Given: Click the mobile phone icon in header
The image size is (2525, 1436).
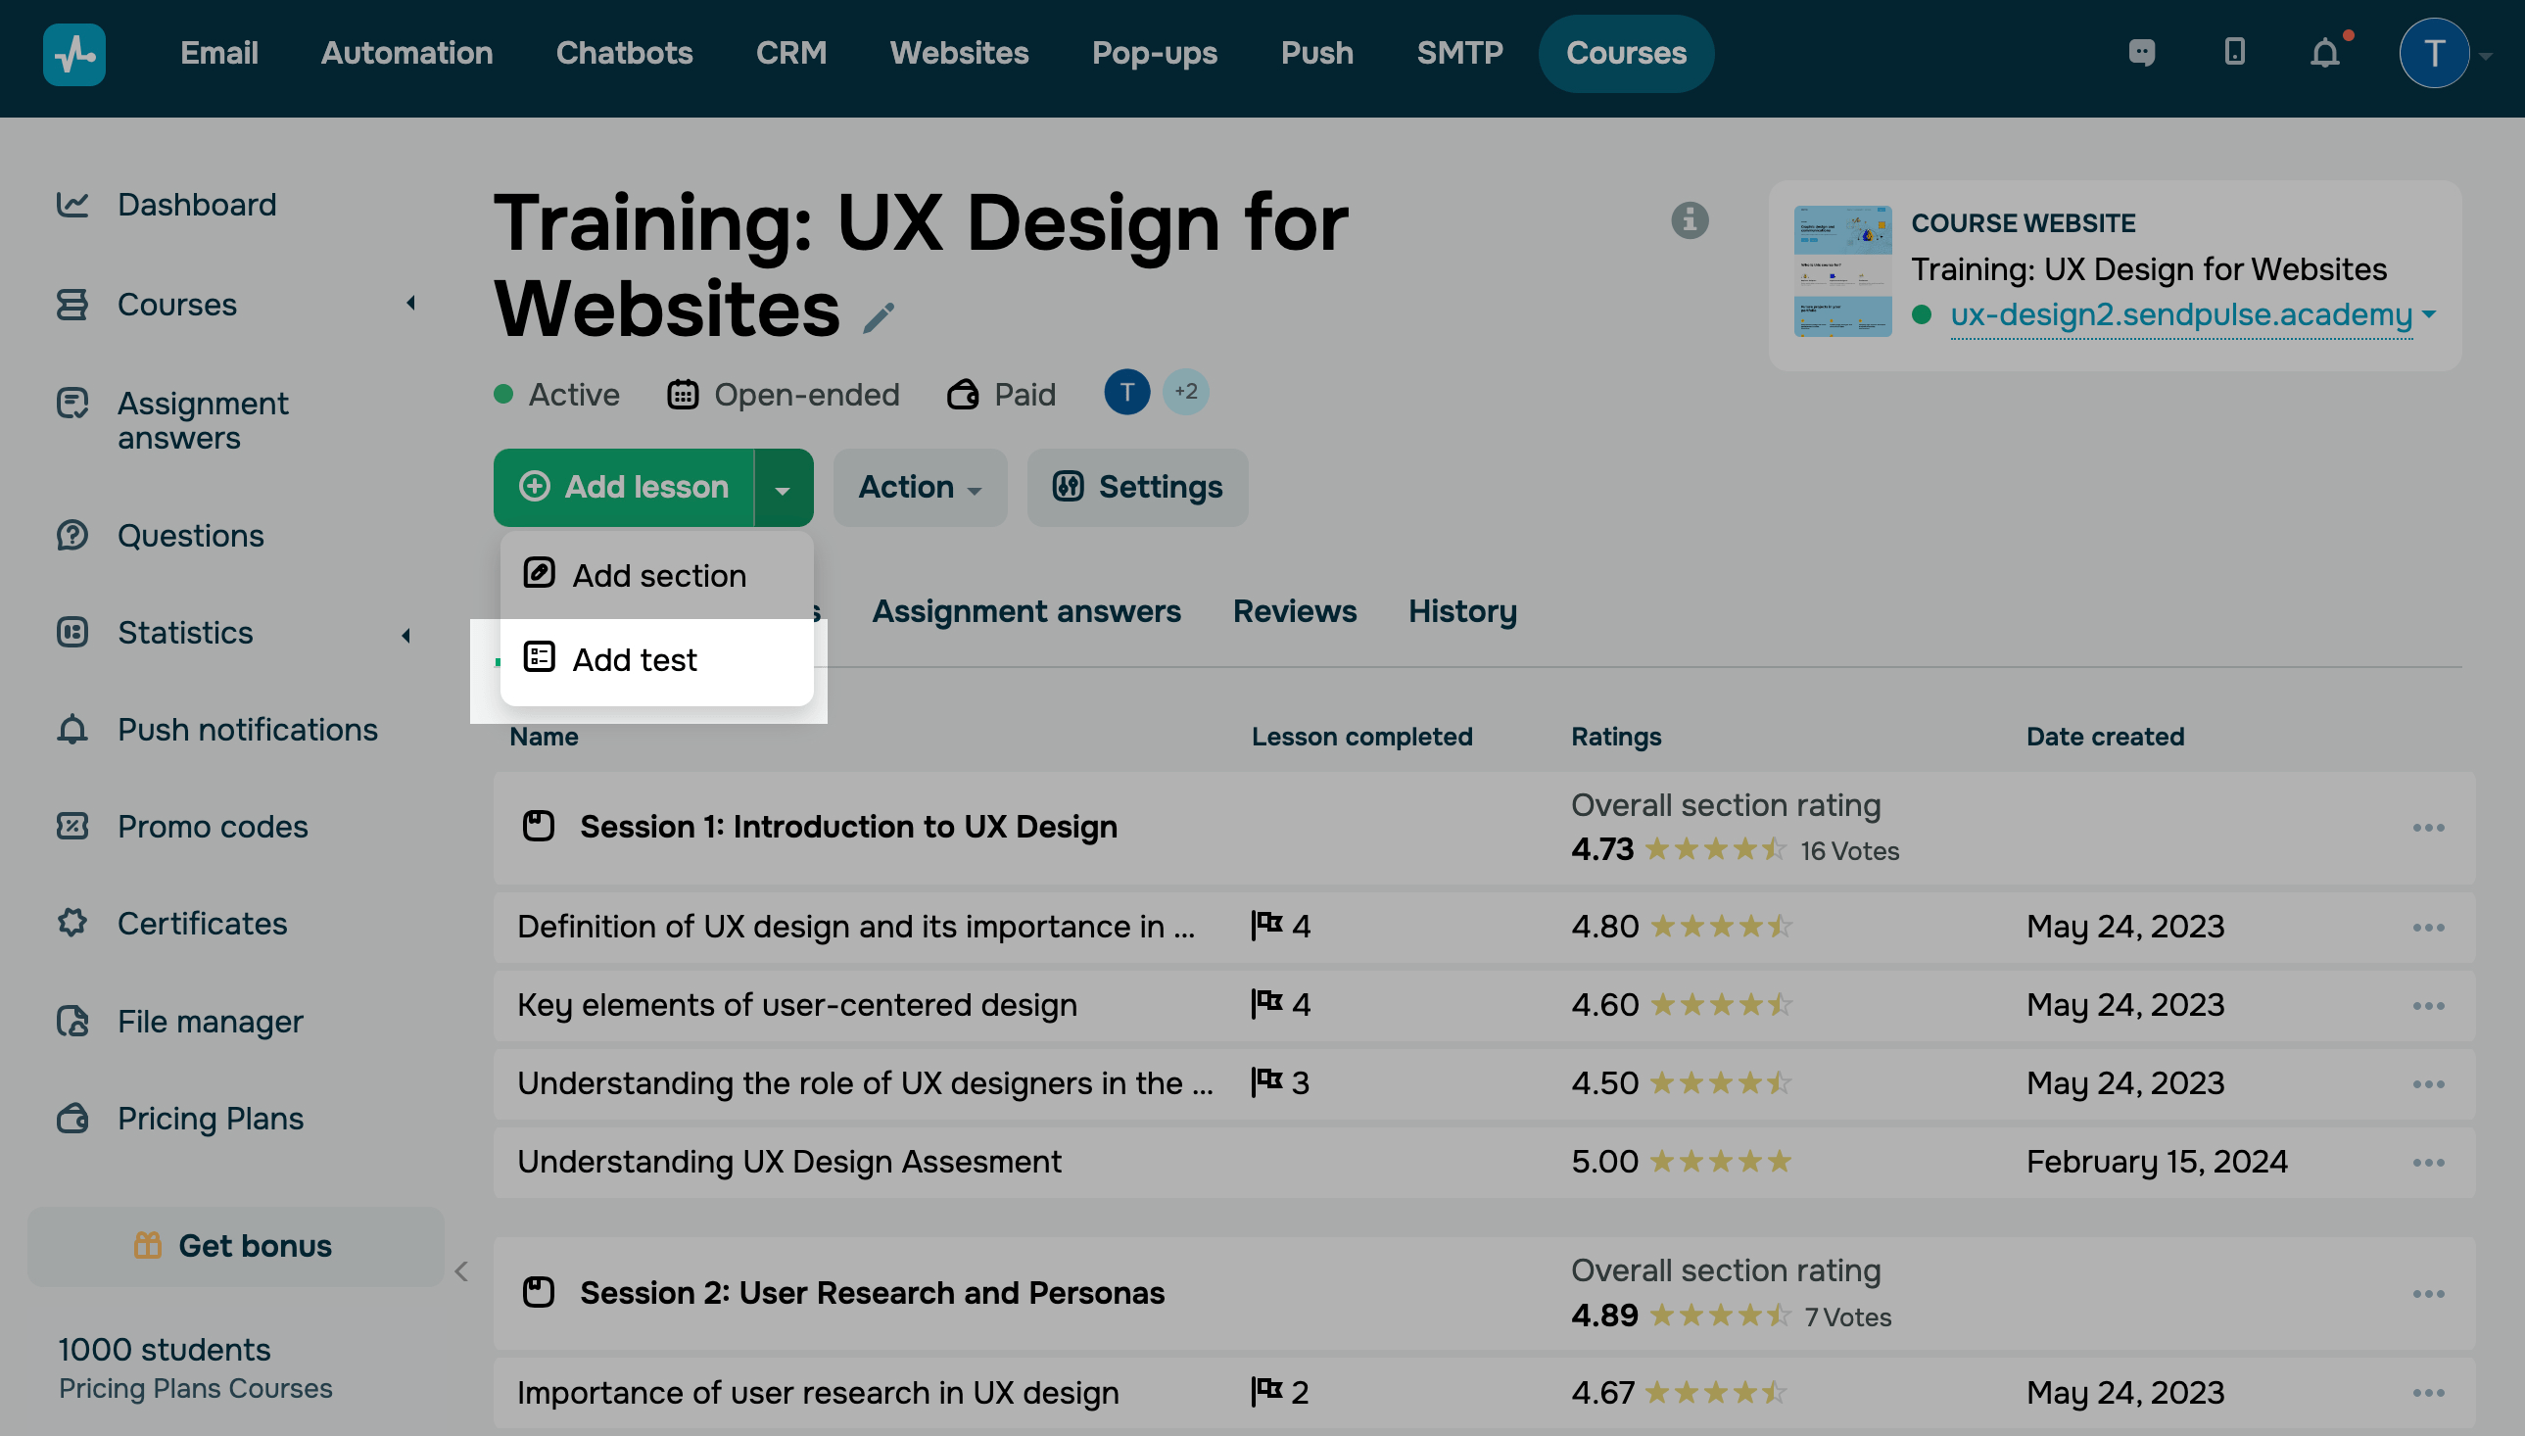Looking at the screenshot, I should click(2234, 52).
